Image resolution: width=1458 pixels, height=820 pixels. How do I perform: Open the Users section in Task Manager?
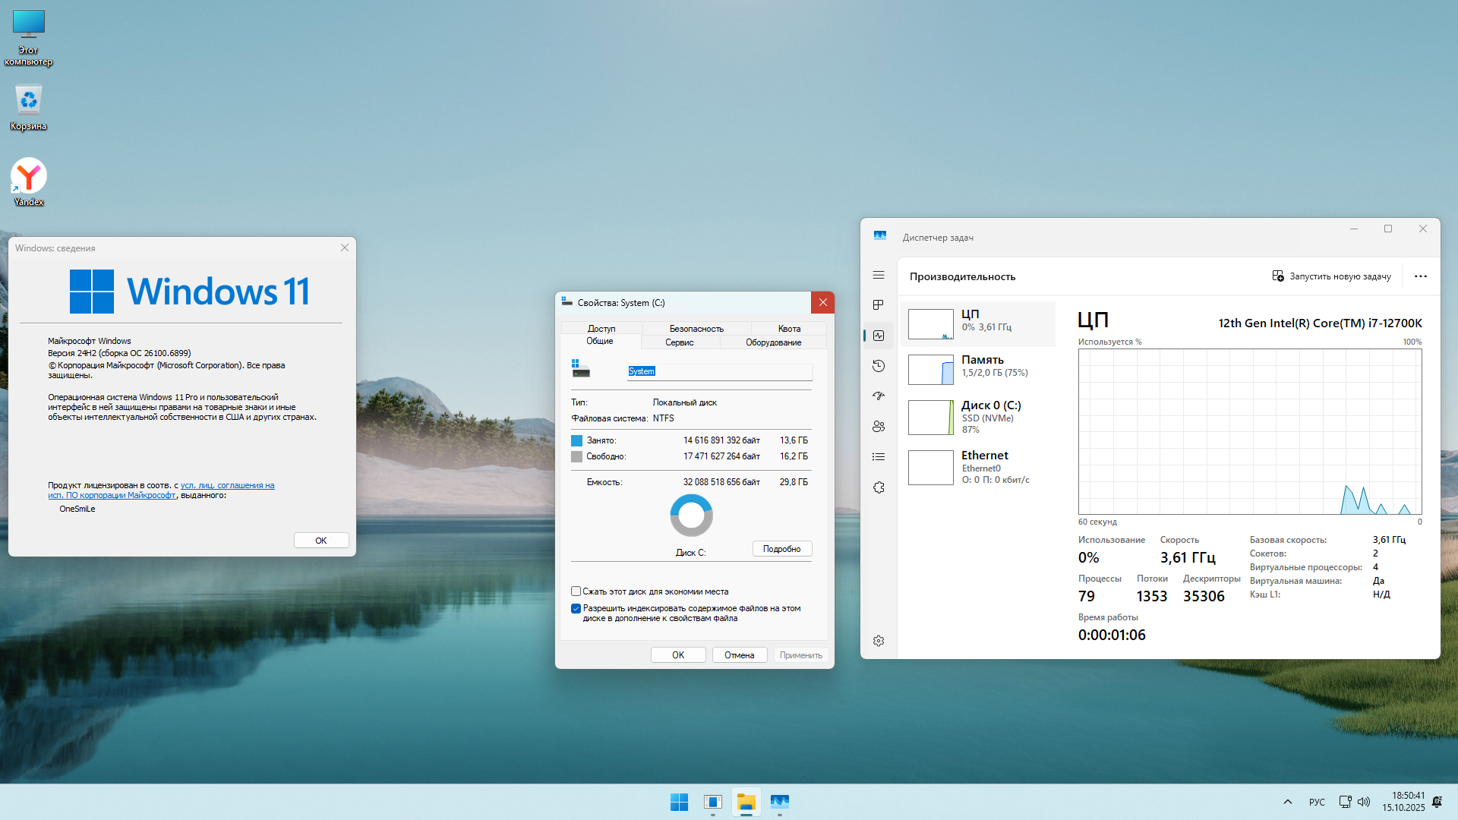[x=879, y=426]
